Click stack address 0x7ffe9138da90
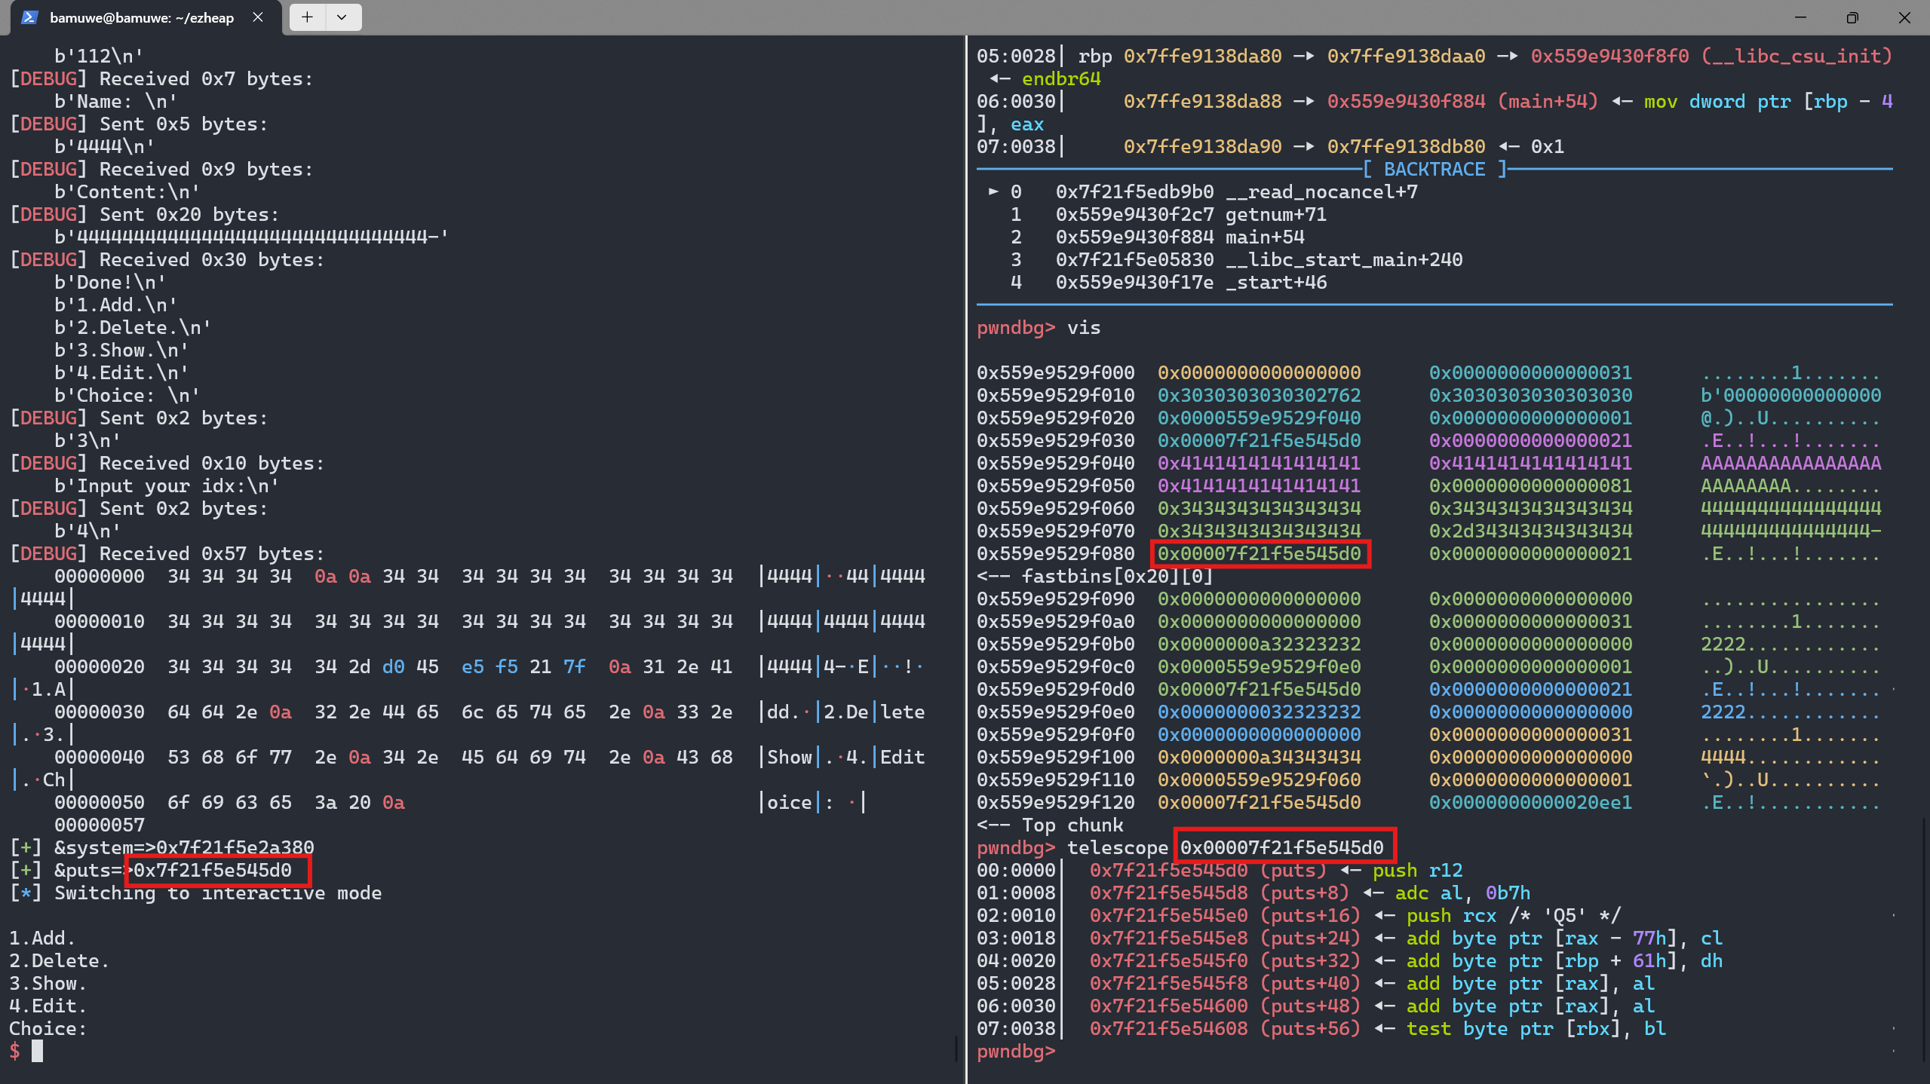The width and height of the screenshot is (1930, 1084). click(x=1202, y=146)
